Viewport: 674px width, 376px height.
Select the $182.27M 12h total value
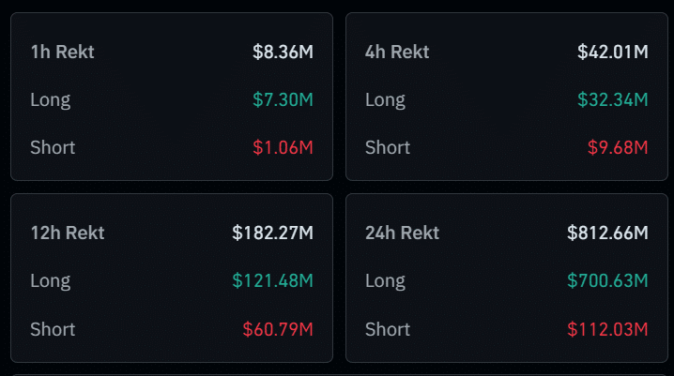tap(273, 233)
